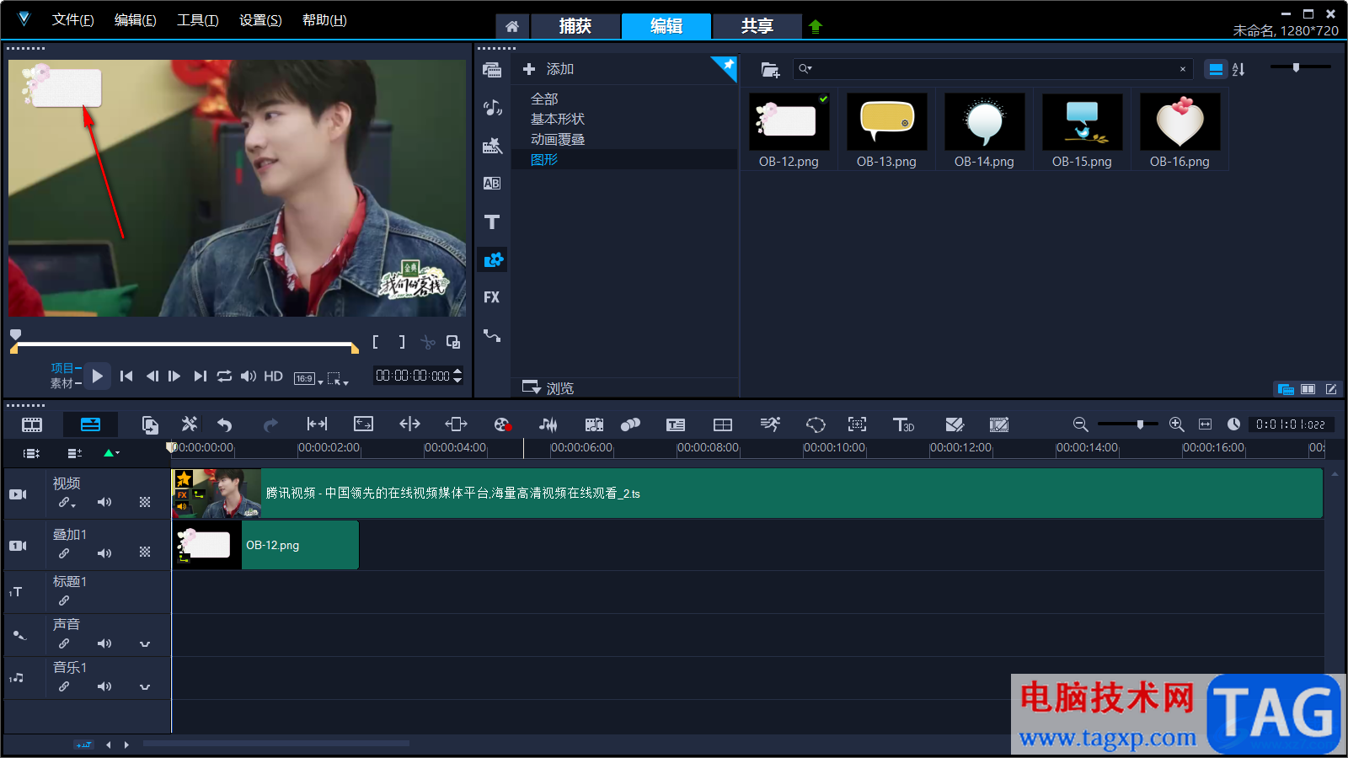Fit project in timeline window icon
1348x758 pixels.
coord(1205,424)
